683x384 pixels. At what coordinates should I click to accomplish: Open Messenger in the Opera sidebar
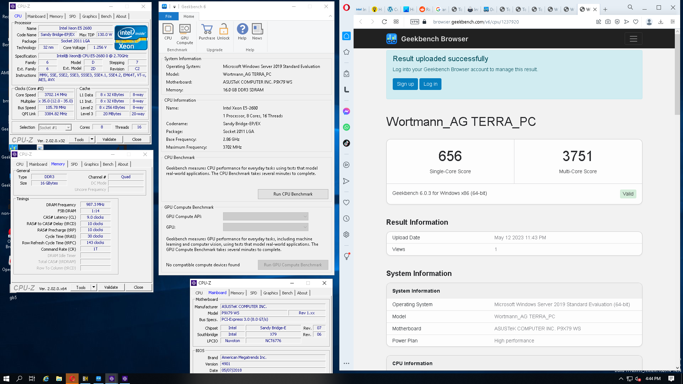point(346,111)
